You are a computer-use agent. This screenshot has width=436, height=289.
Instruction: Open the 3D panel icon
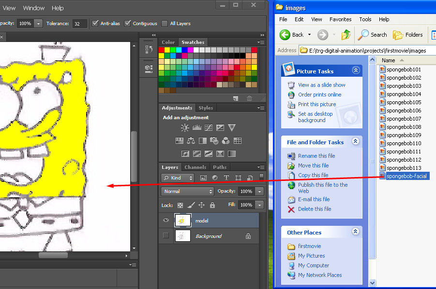point(149,69)
